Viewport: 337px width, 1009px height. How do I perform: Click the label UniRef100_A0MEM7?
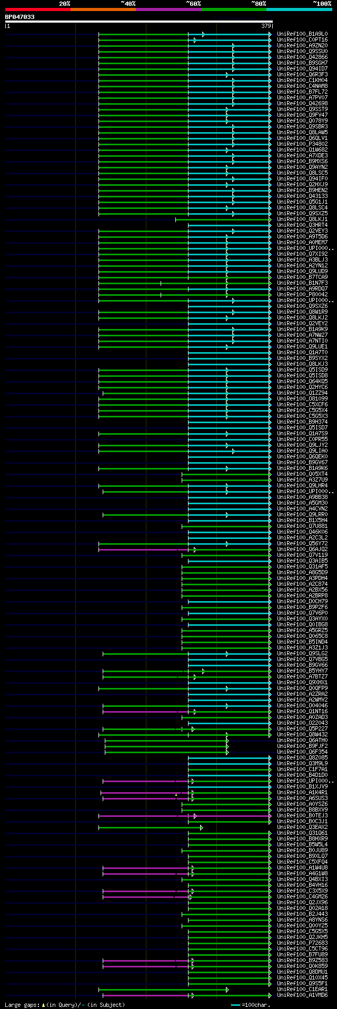(302, 242)
